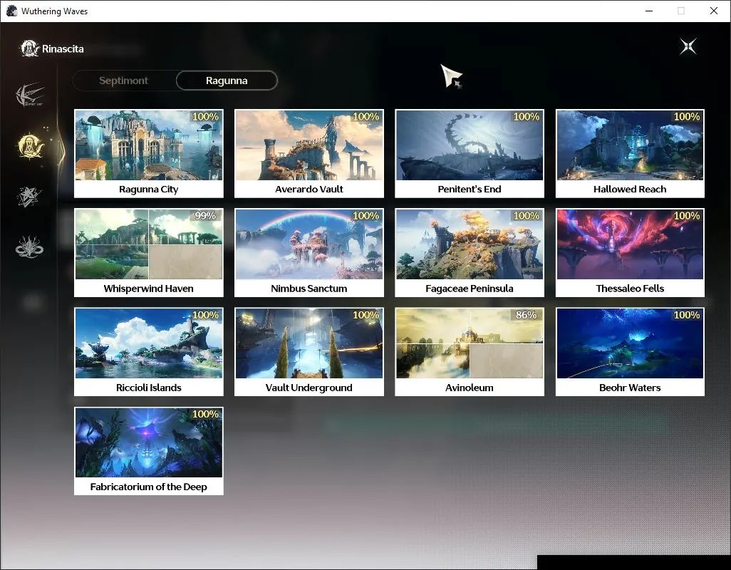The height and width of the screenshot is (570, 731).
Task: Minimize the Wuthering Waves window
Action: coord(648,11)
